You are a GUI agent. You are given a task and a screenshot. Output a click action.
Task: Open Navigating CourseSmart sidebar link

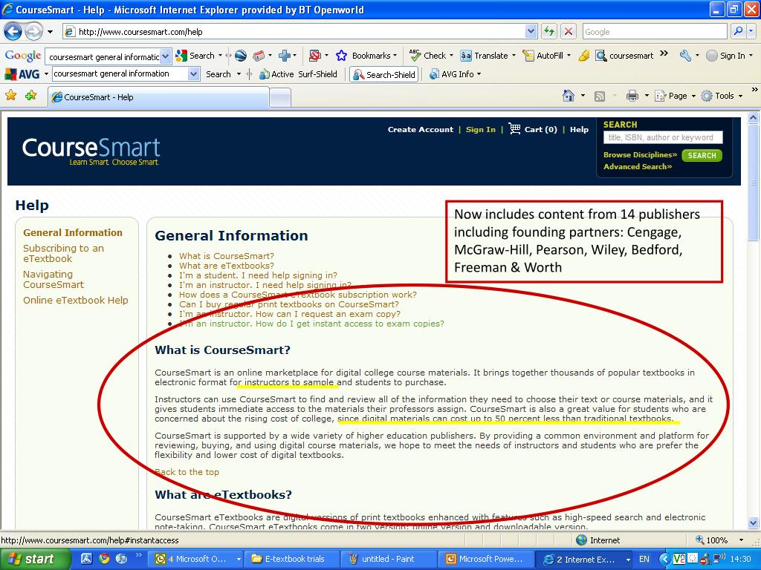coord(54,280)
